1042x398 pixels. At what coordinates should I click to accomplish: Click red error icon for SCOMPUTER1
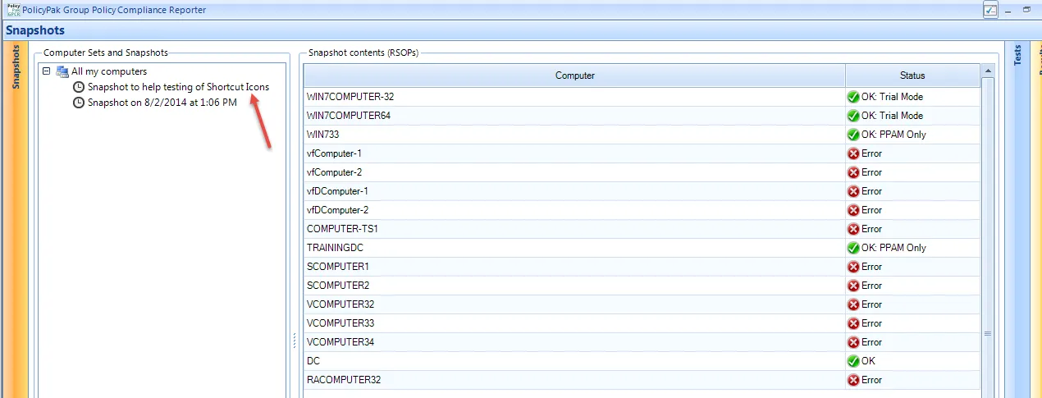(853, 267)
